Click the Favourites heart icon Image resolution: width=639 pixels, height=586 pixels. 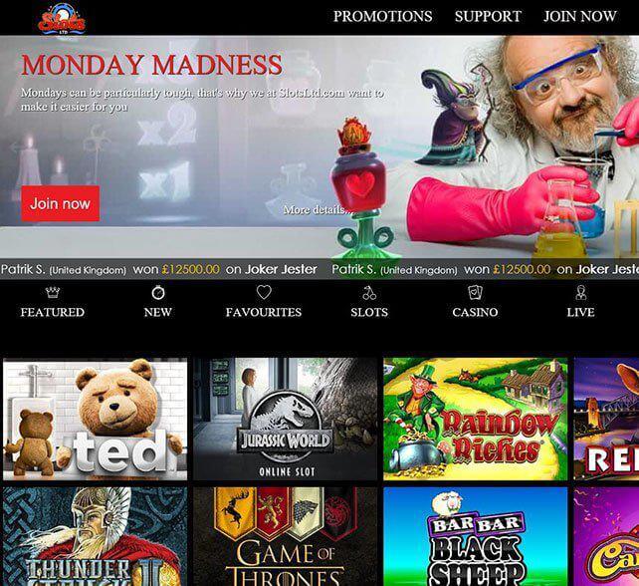(x=264, y=292)
